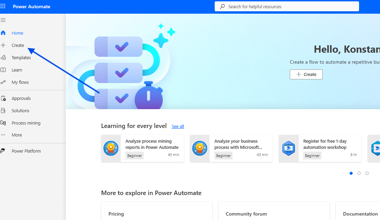Click the search for helpful resources box
This screenshot has height=220, width=380.
[287, 7]
